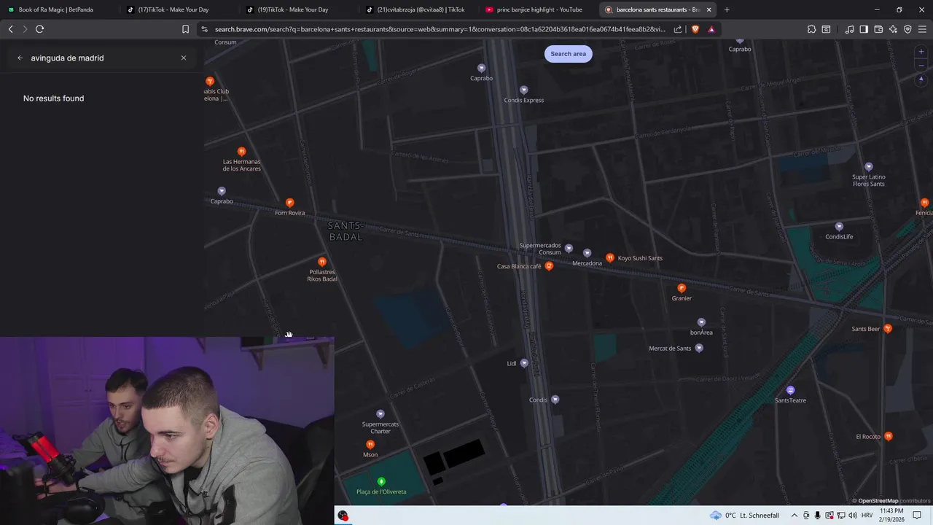Go back with the browser back arrow
The width and height of the screenshot is (933, 525).
(x=11, y=29)
